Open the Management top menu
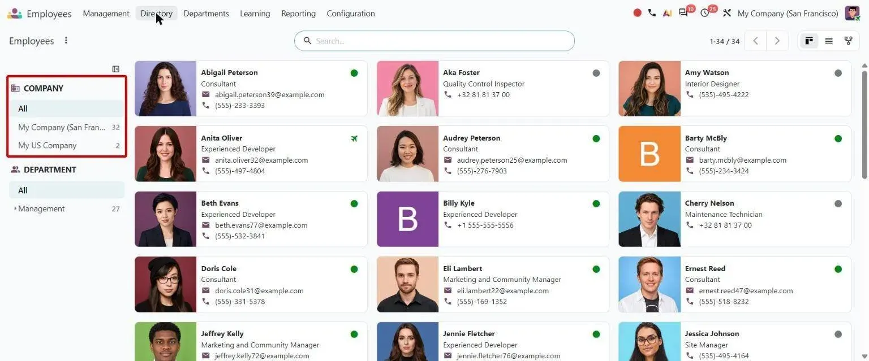Image resolution: width=869 pixels, height=361 pixels. coord(106,14)
